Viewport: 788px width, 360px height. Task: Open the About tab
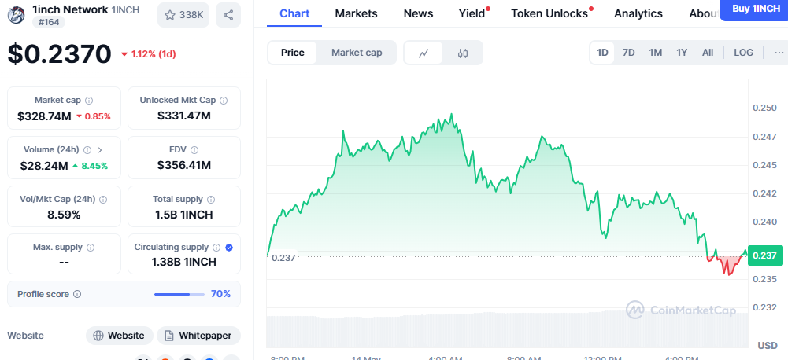pyautogui.click(x=702, y=13)
